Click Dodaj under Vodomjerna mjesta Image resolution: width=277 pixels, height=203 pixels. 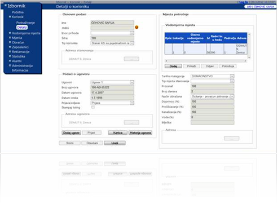pyautogui.click(x=173, y=66)
